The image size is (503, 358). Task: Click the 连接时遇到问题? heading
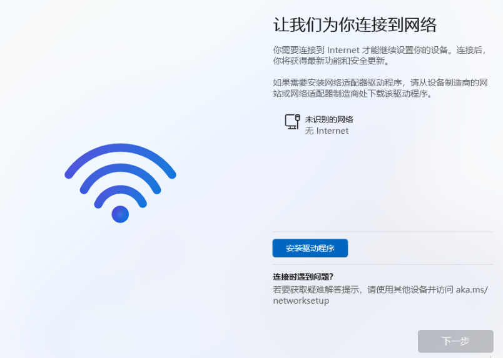pyautogui.click(x=303, y=277)
